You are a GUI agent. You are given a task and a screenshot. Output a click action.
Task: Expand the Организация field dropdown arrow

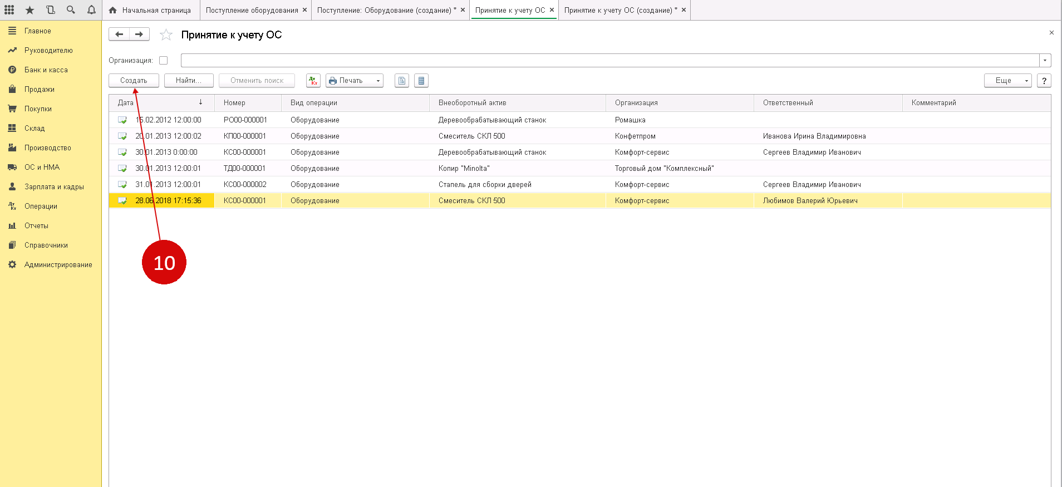point(1045,61)
